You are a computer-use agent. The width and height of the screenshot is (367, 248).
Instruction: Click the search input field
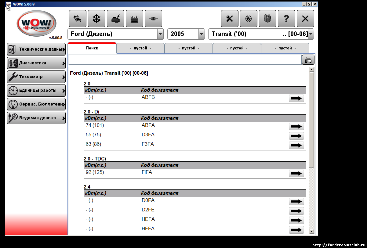(185, 60)
